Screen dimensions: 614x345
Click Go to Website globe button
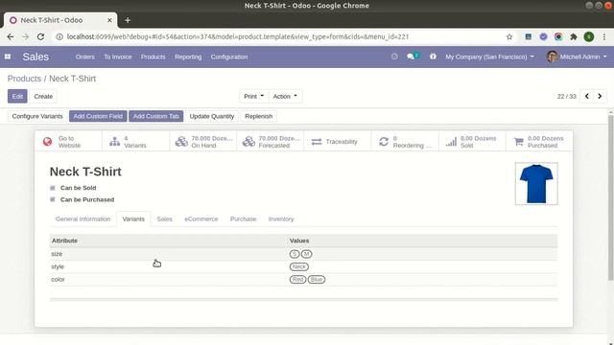click(68, 142)
